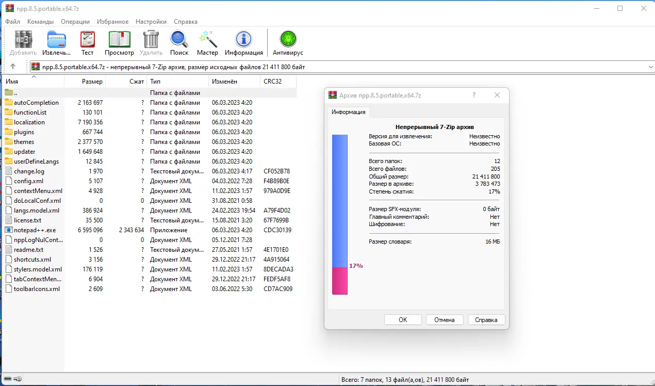Select the Информация tab in dialog
The width and height of the screenshot is (655, 386).
[349, 112]
